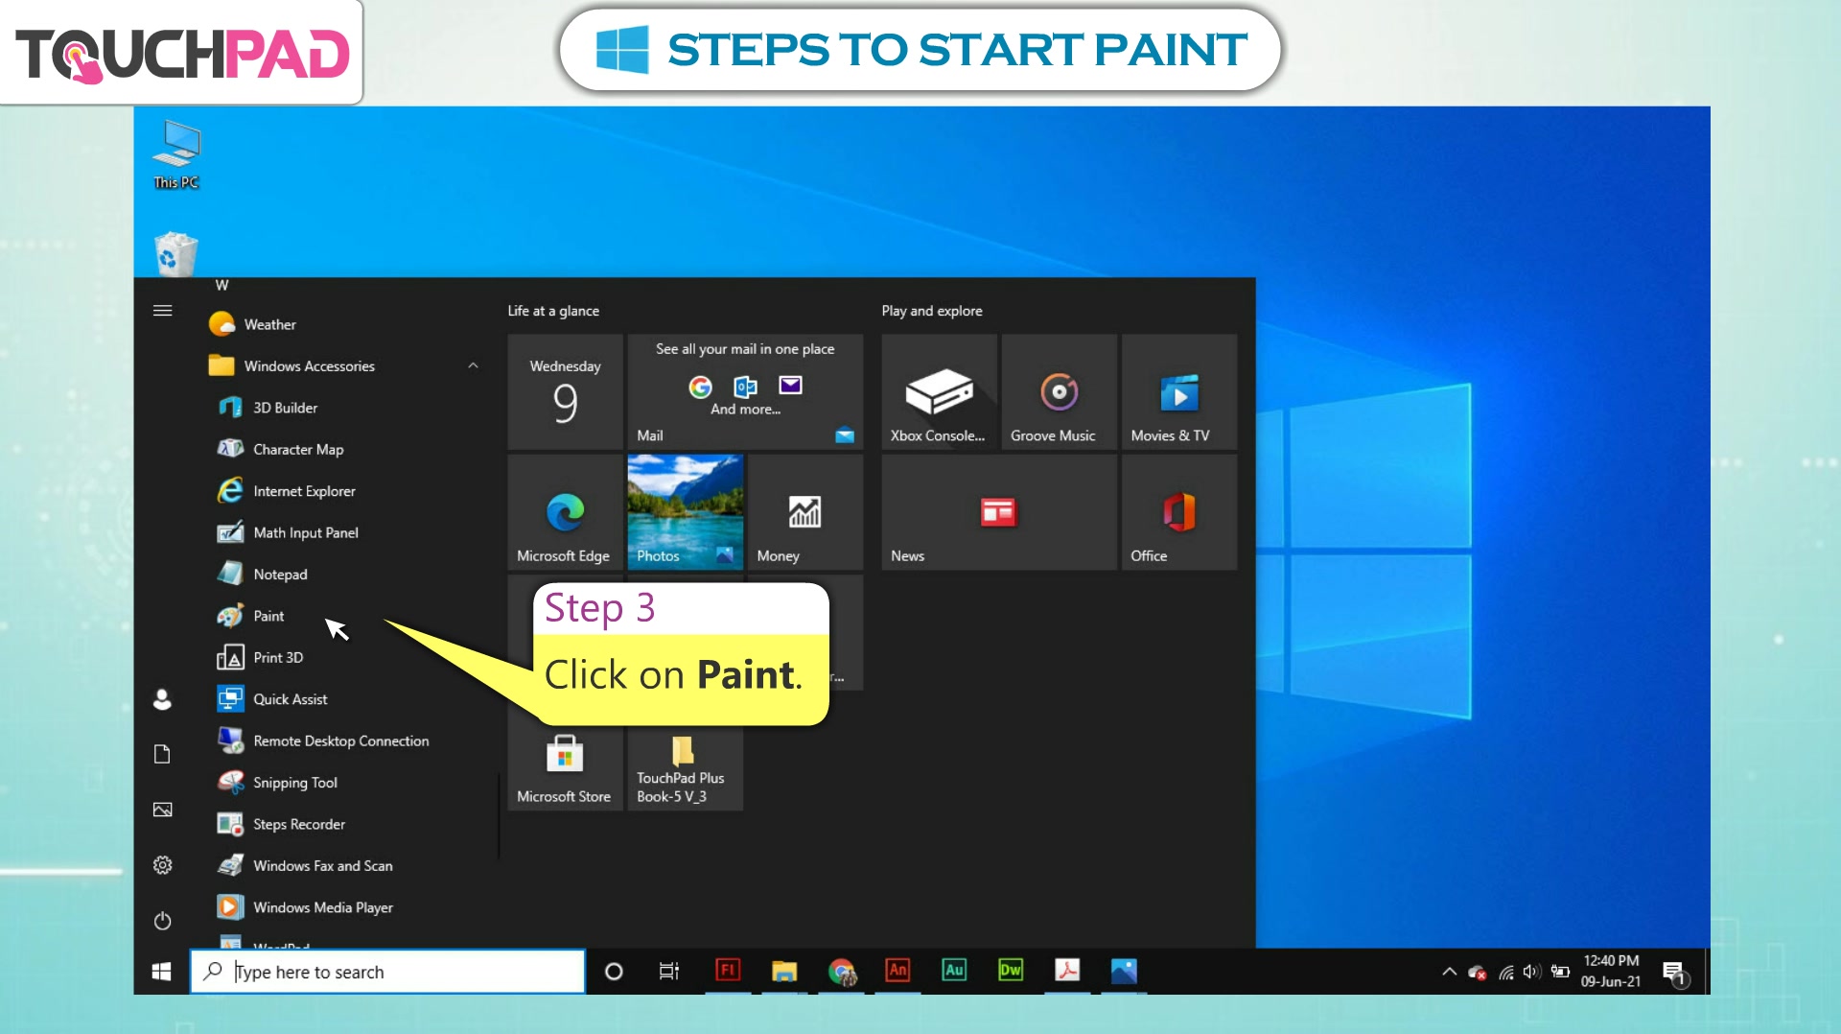Viewport: 1841px width, 1034px height.
Task: Show hidden system tray icons
Action: [1449, 972]
